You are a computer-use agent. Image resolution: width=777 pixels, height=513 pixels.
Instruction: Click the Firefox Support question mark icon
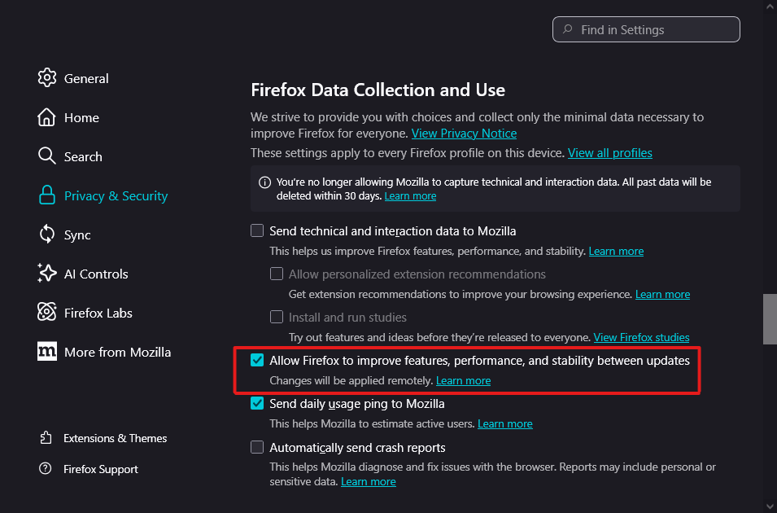point(46,469)
